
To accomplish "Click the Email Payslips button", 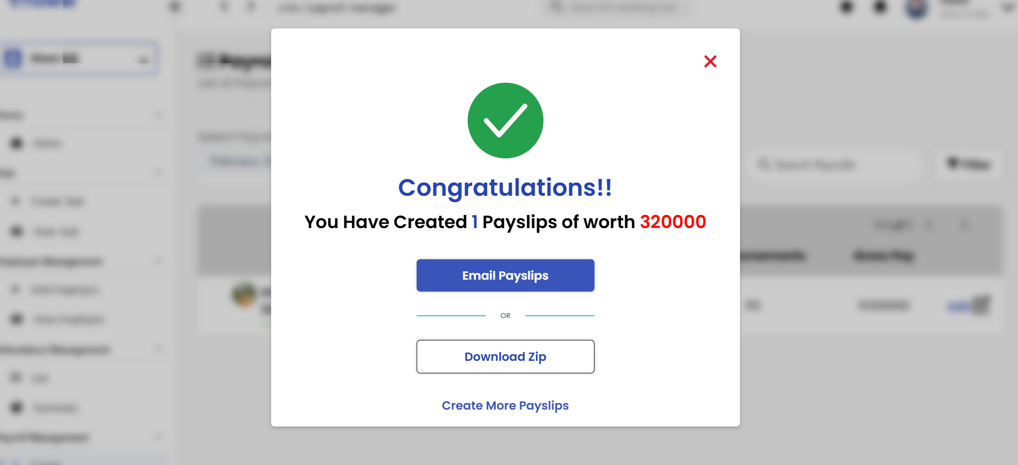I will pos(505,275).
